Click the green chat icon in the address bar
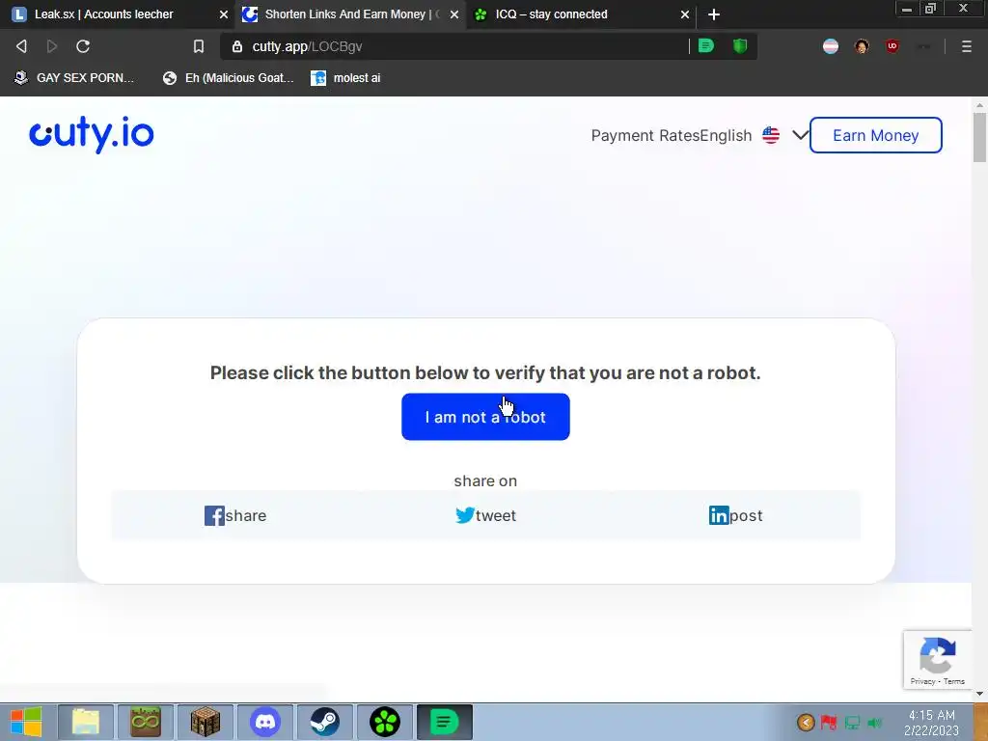The height and width of the screenshot is (741, 988). (705, 45)
